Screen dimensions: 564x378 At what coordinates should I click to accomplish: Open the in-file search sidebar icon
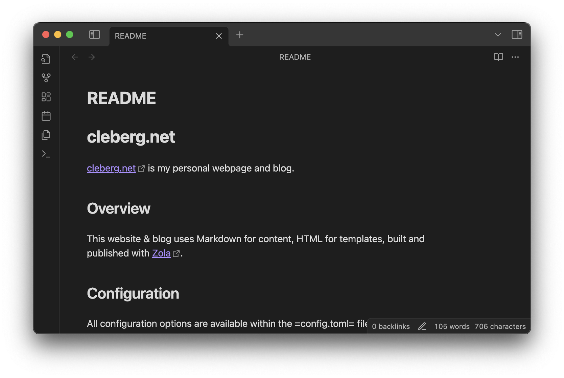[46, 59]
